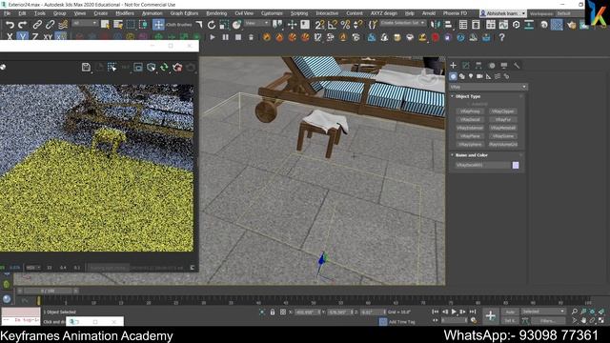Open the File menu
Viewport: 610px width, 343px height.
pyautogui.click(x=7, y=13)
